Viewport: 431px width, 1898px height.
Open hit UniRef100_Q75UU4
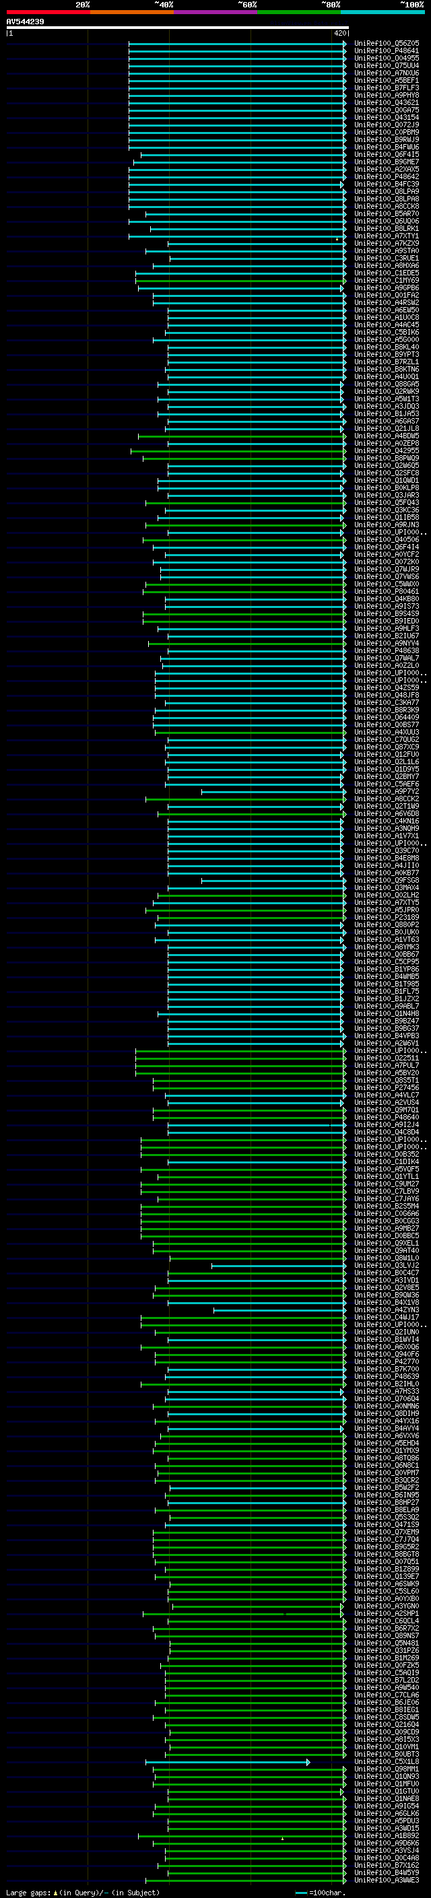[386, 65]
